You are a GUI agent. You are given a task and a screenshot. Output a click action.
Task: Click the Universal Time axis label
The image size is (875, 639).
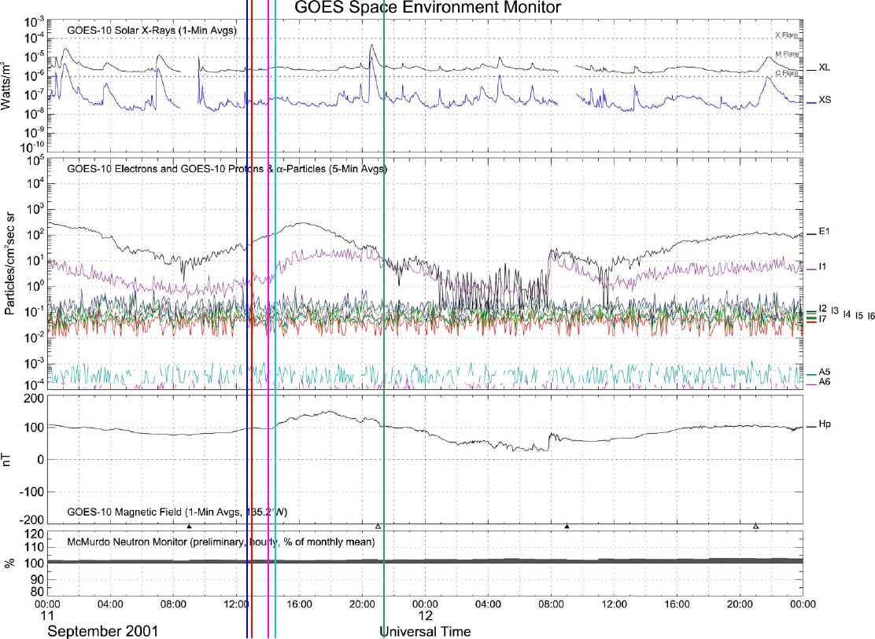click(x=426, y=631)
